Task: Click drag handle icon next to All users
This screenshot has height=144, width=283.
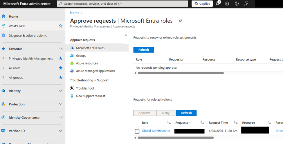Action: pyautogui.click(x=3, y=68)
